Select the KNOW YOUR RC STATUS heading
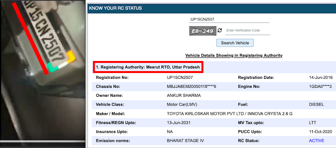 [115, 9]
